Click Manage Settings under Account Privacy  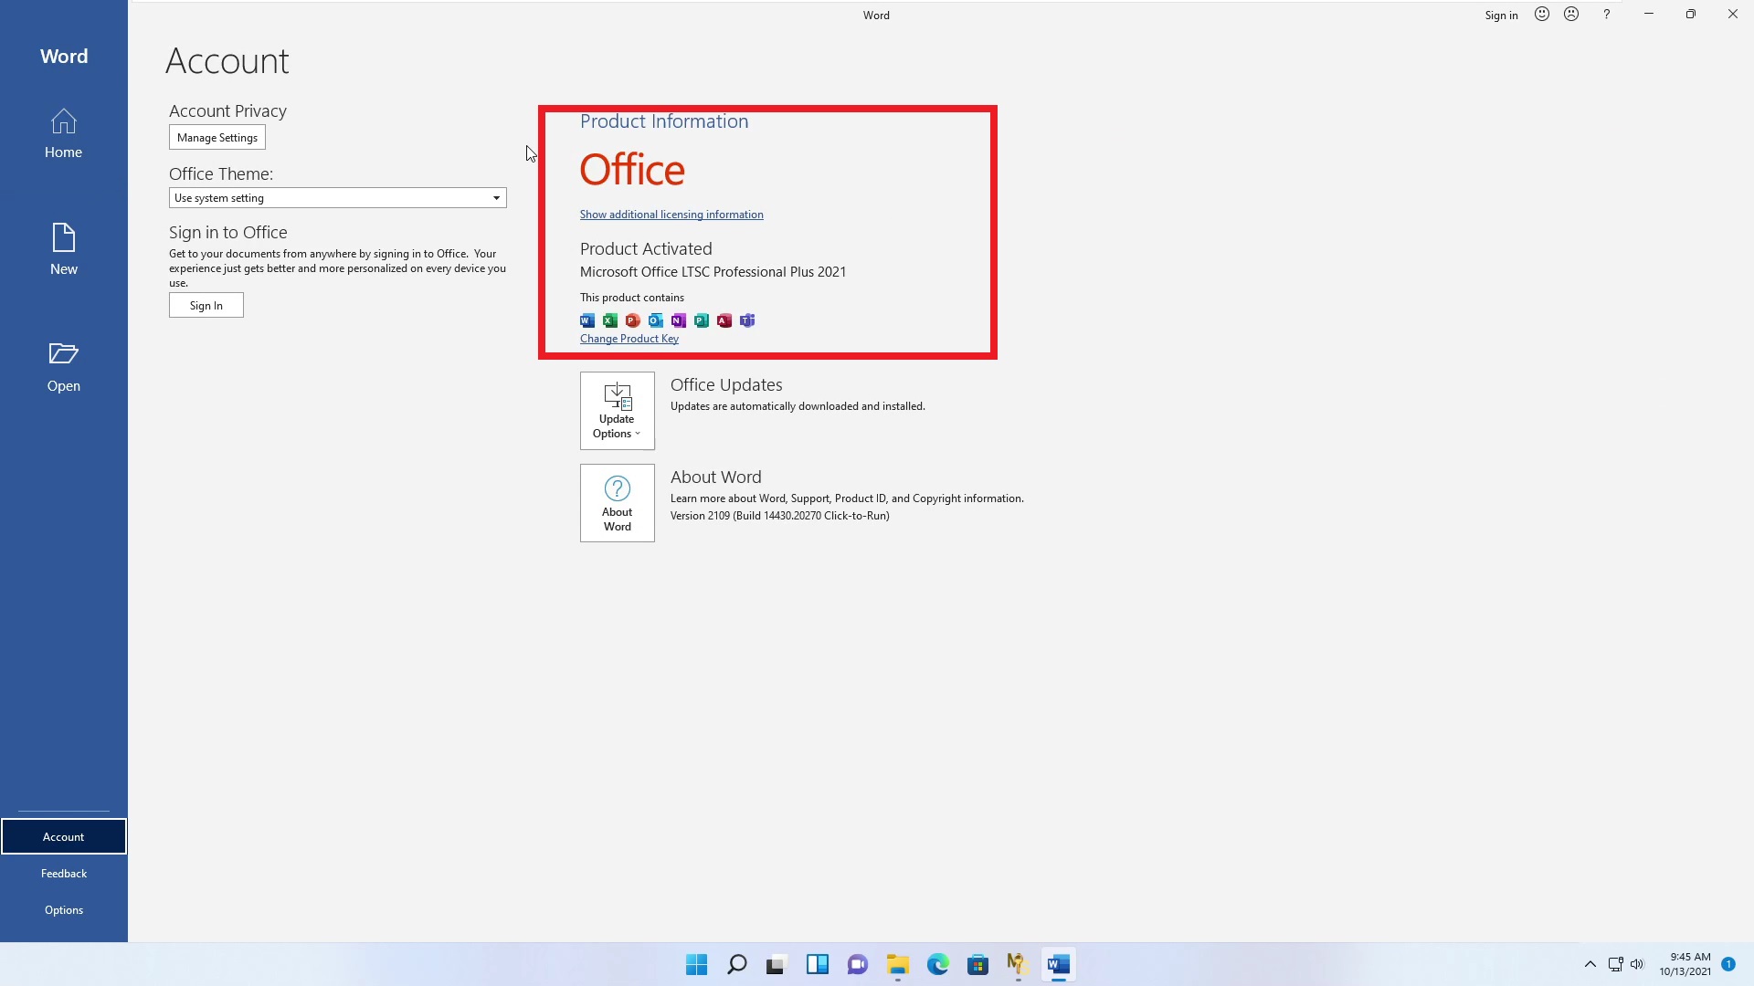point(217,138)
